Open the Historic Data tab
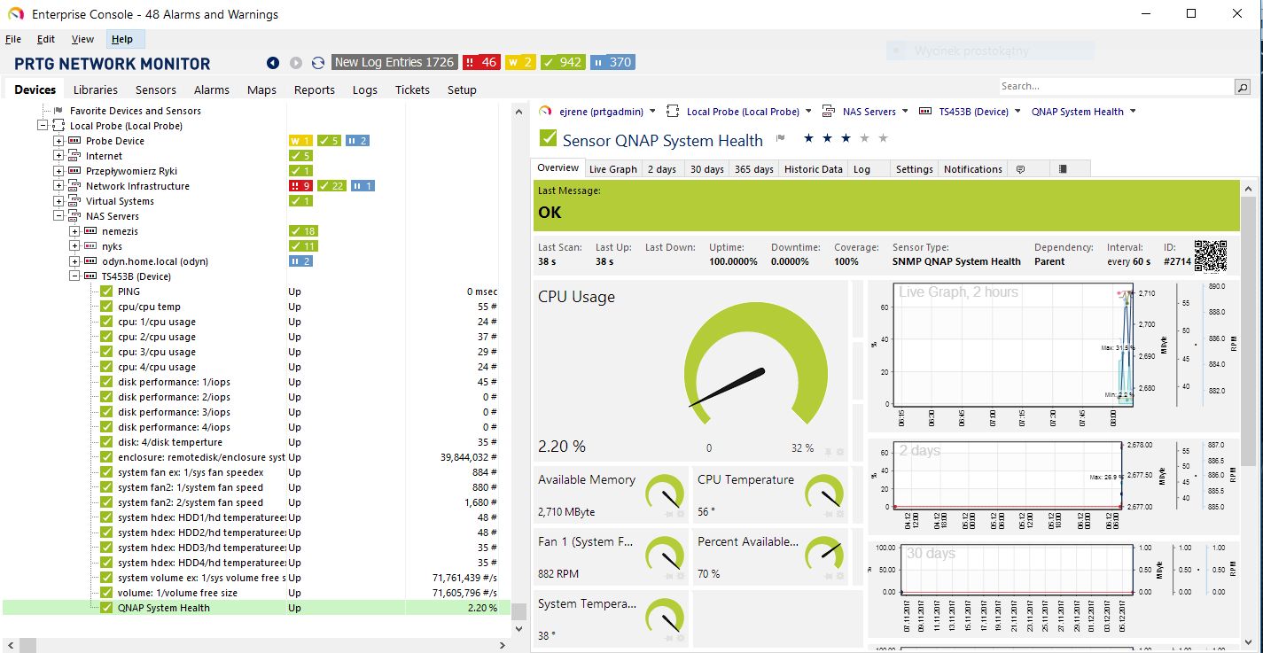The height and width of the screenshot is (653, 1263). point(814,169)
